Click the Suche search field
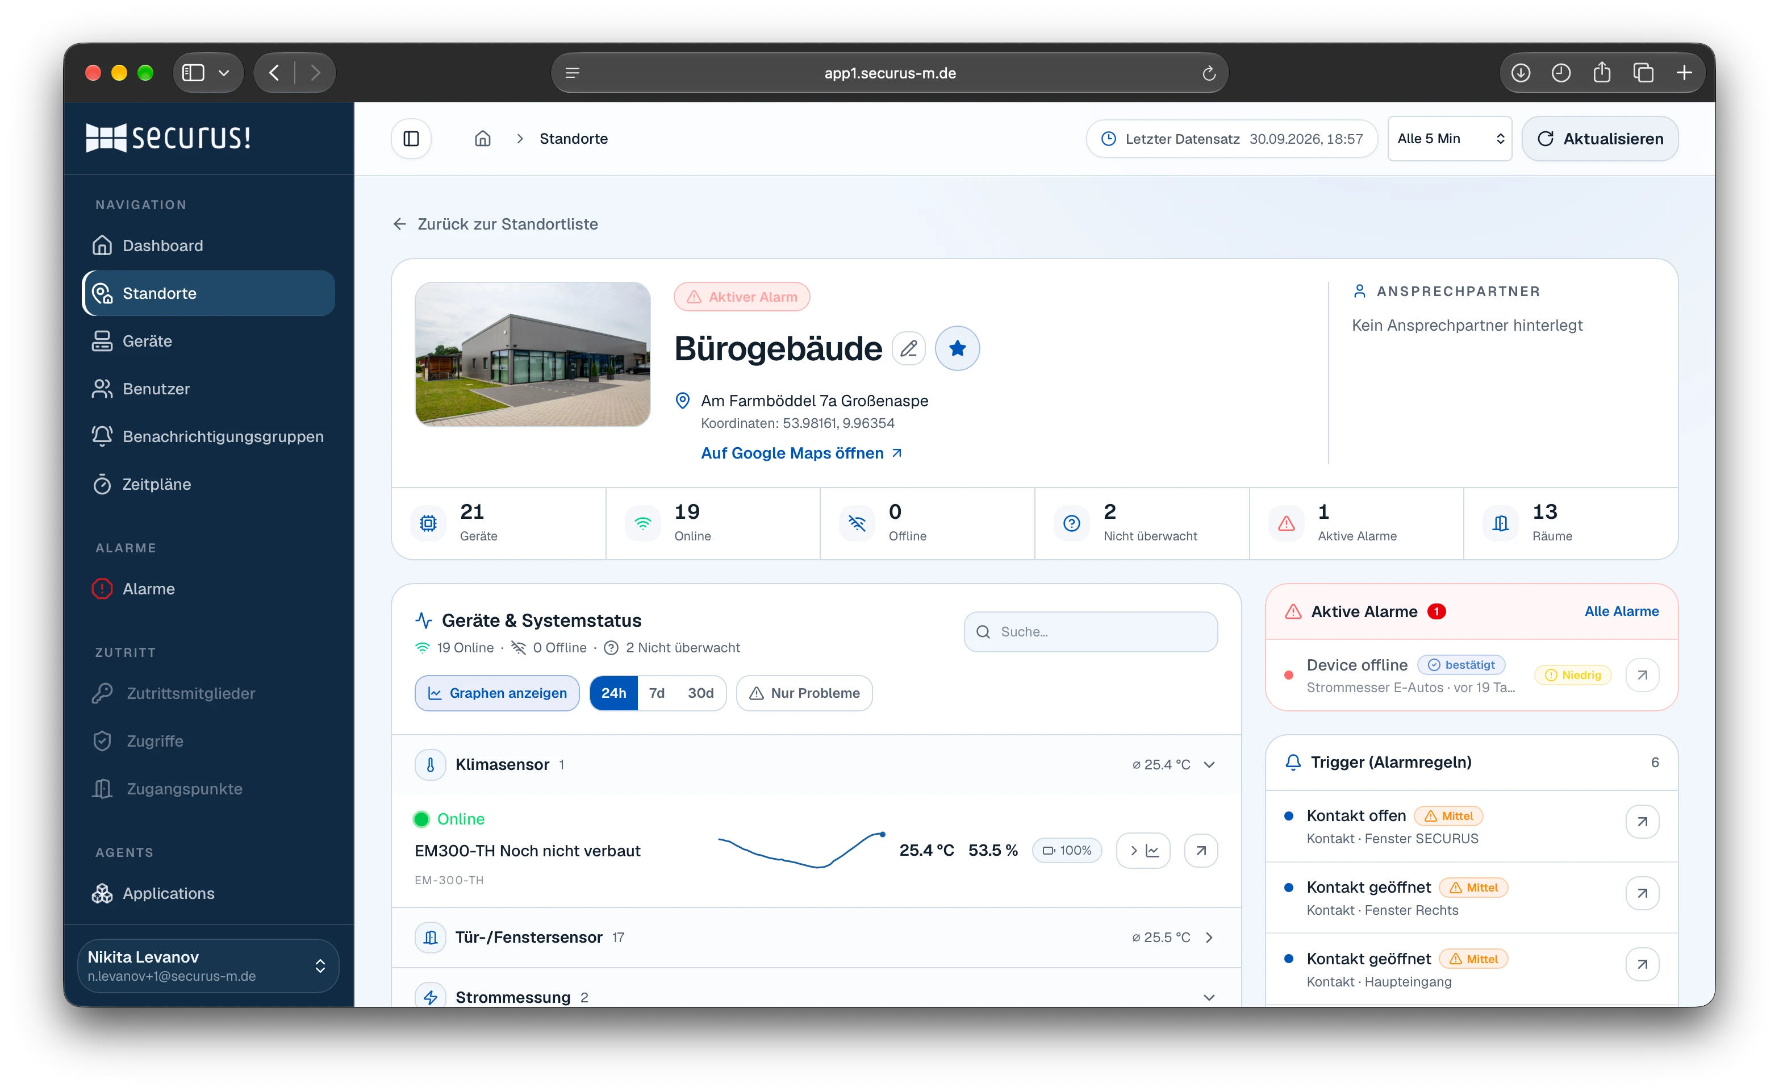Viewport: 1779px width, 1091px height. [x=1090, y=631]
